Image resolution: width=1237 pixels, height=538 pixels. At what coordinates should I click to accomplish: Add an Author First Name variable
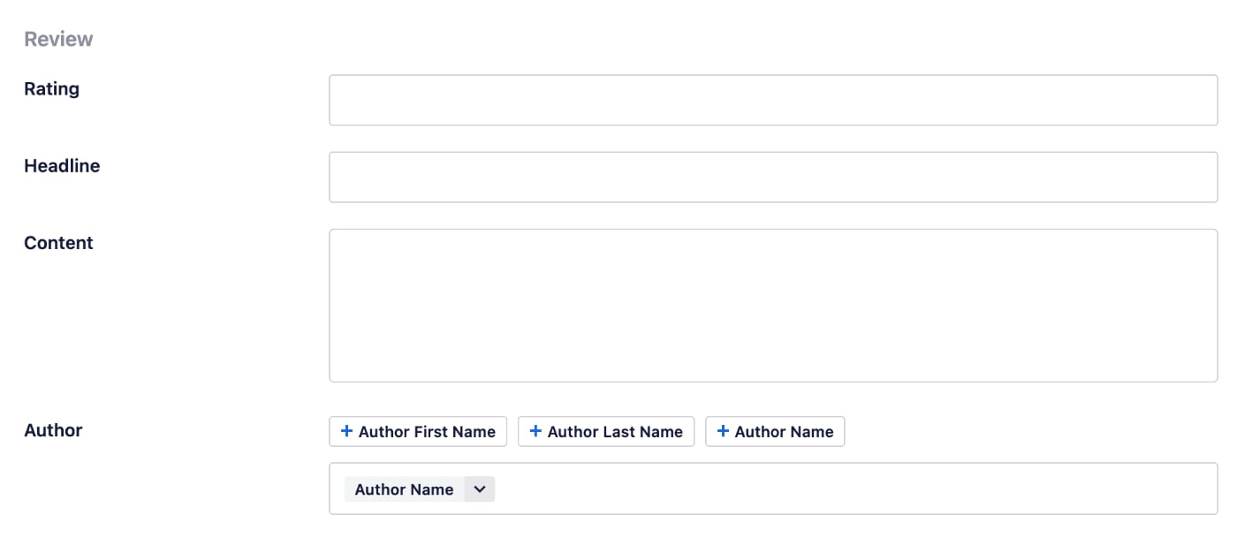417,431
